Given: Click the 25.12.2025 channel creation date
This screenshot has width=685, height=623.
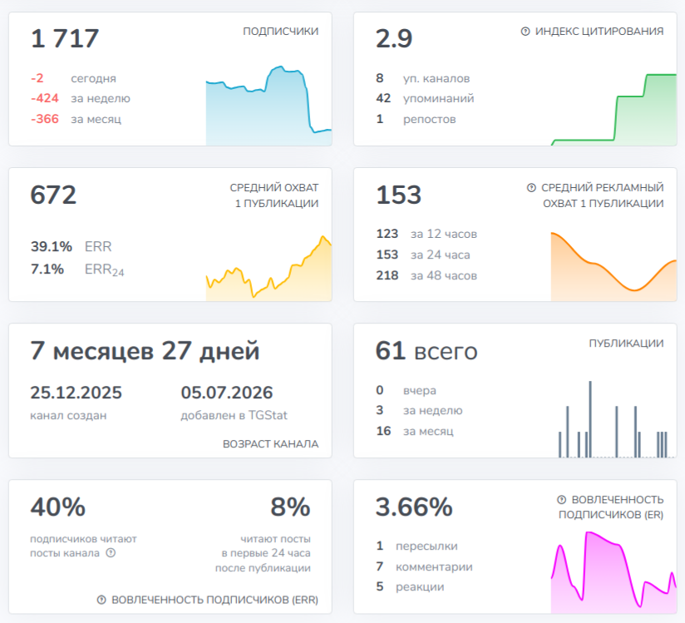Looking at the screenshot, I should click(x=76, y=393).
